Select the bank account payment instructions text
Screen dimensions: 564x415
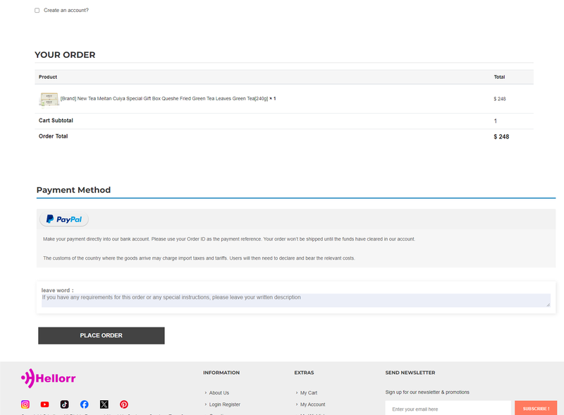229,239
